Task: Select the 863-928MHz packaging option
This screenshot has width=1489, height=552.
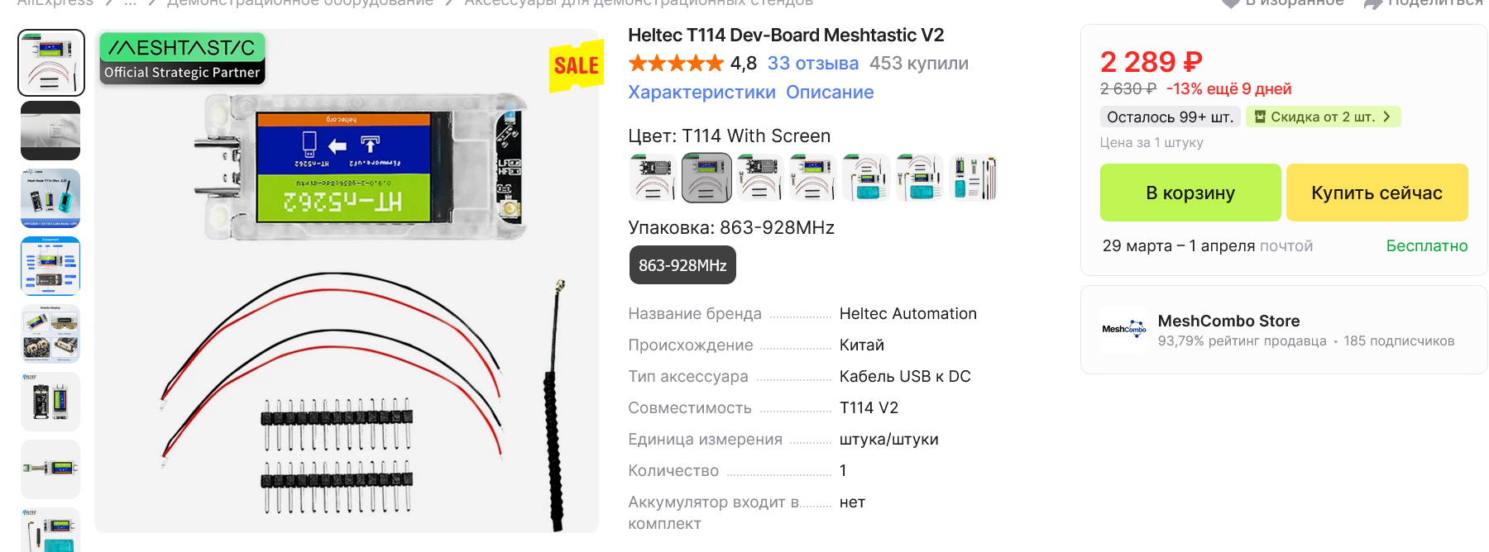Action: (682, 265)
